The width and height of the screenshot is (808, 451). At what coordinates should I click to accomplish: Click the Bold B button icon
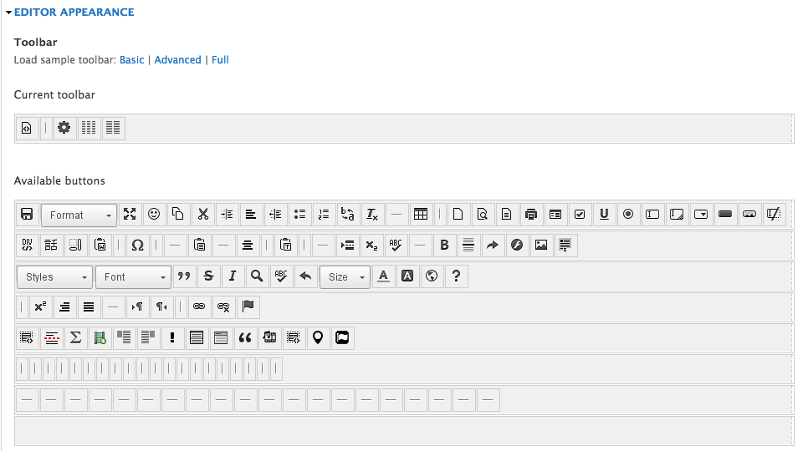pos(444,246)
